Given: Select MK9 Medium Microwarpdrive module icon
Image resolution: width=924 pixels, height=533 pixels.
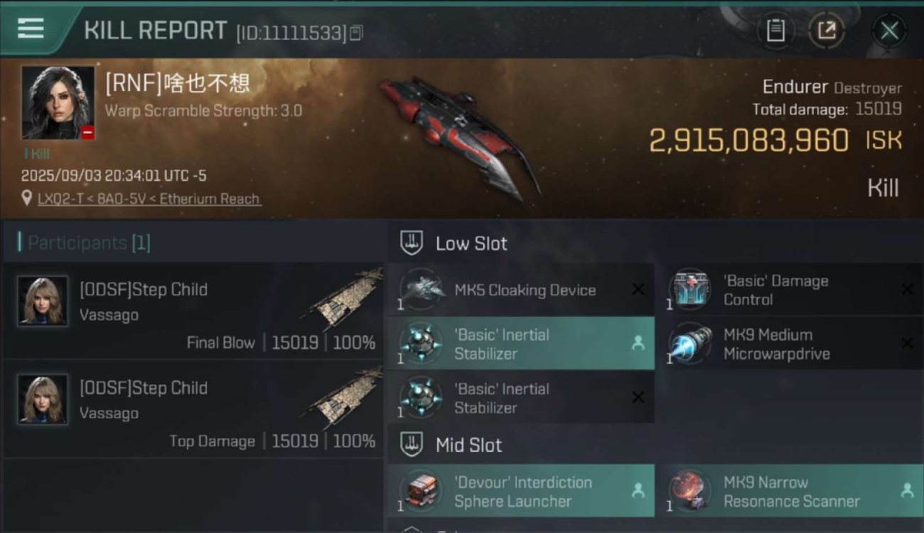Looking at the screenshot, I should pyautogui.click(x=689, y=343).
